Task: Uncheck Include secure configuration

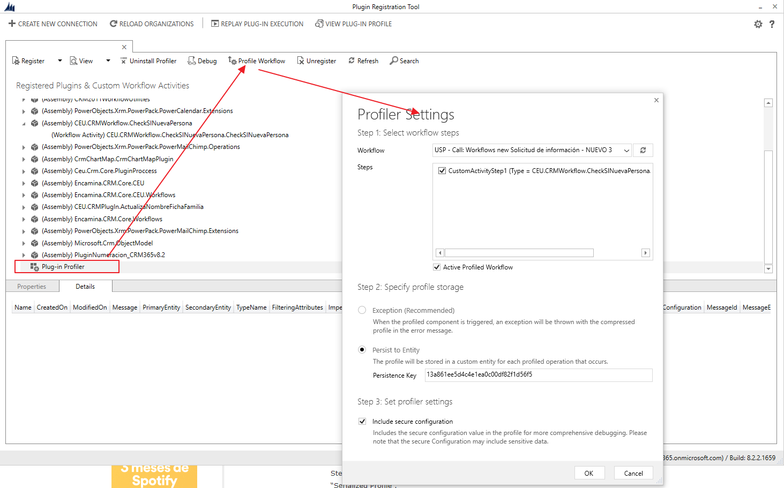Action: point(362,422)
